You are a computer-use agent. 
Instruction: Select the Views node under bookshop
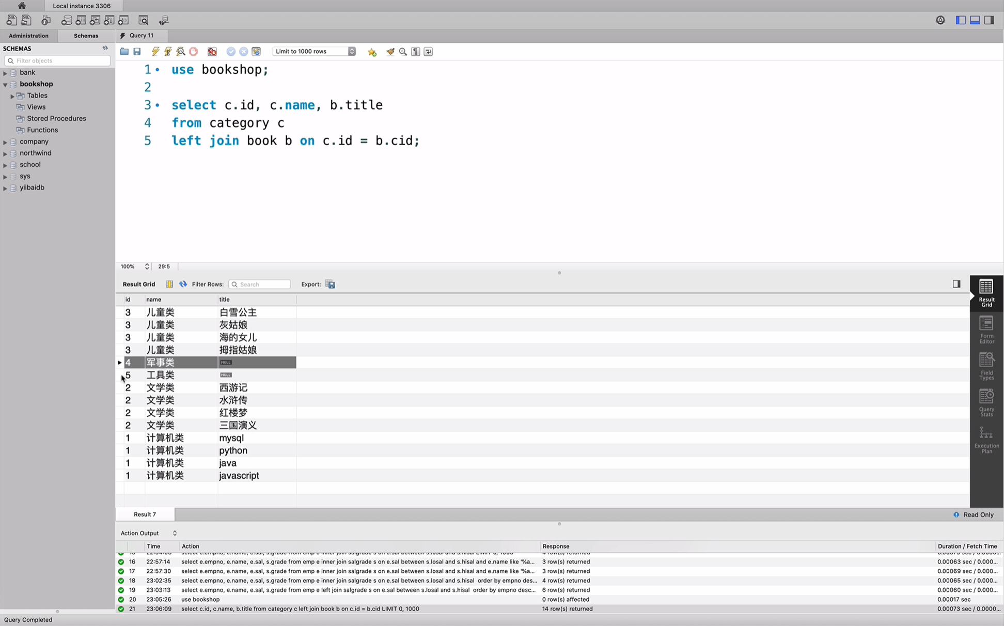coord(36,107)
